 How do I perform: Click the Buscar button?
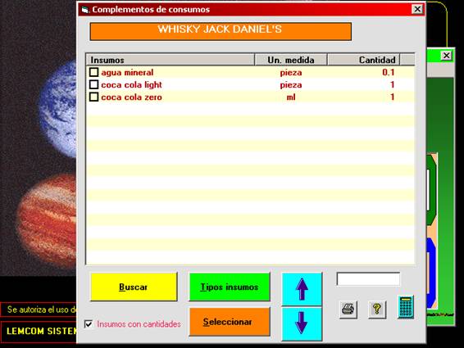[134, 287]
